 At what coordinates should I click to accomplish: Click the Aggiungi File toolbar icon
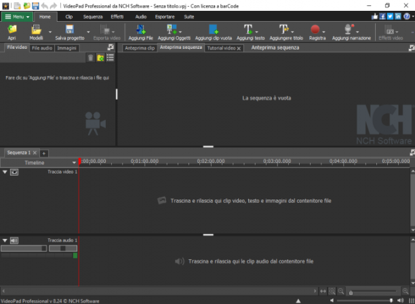[x=141, y=30]
